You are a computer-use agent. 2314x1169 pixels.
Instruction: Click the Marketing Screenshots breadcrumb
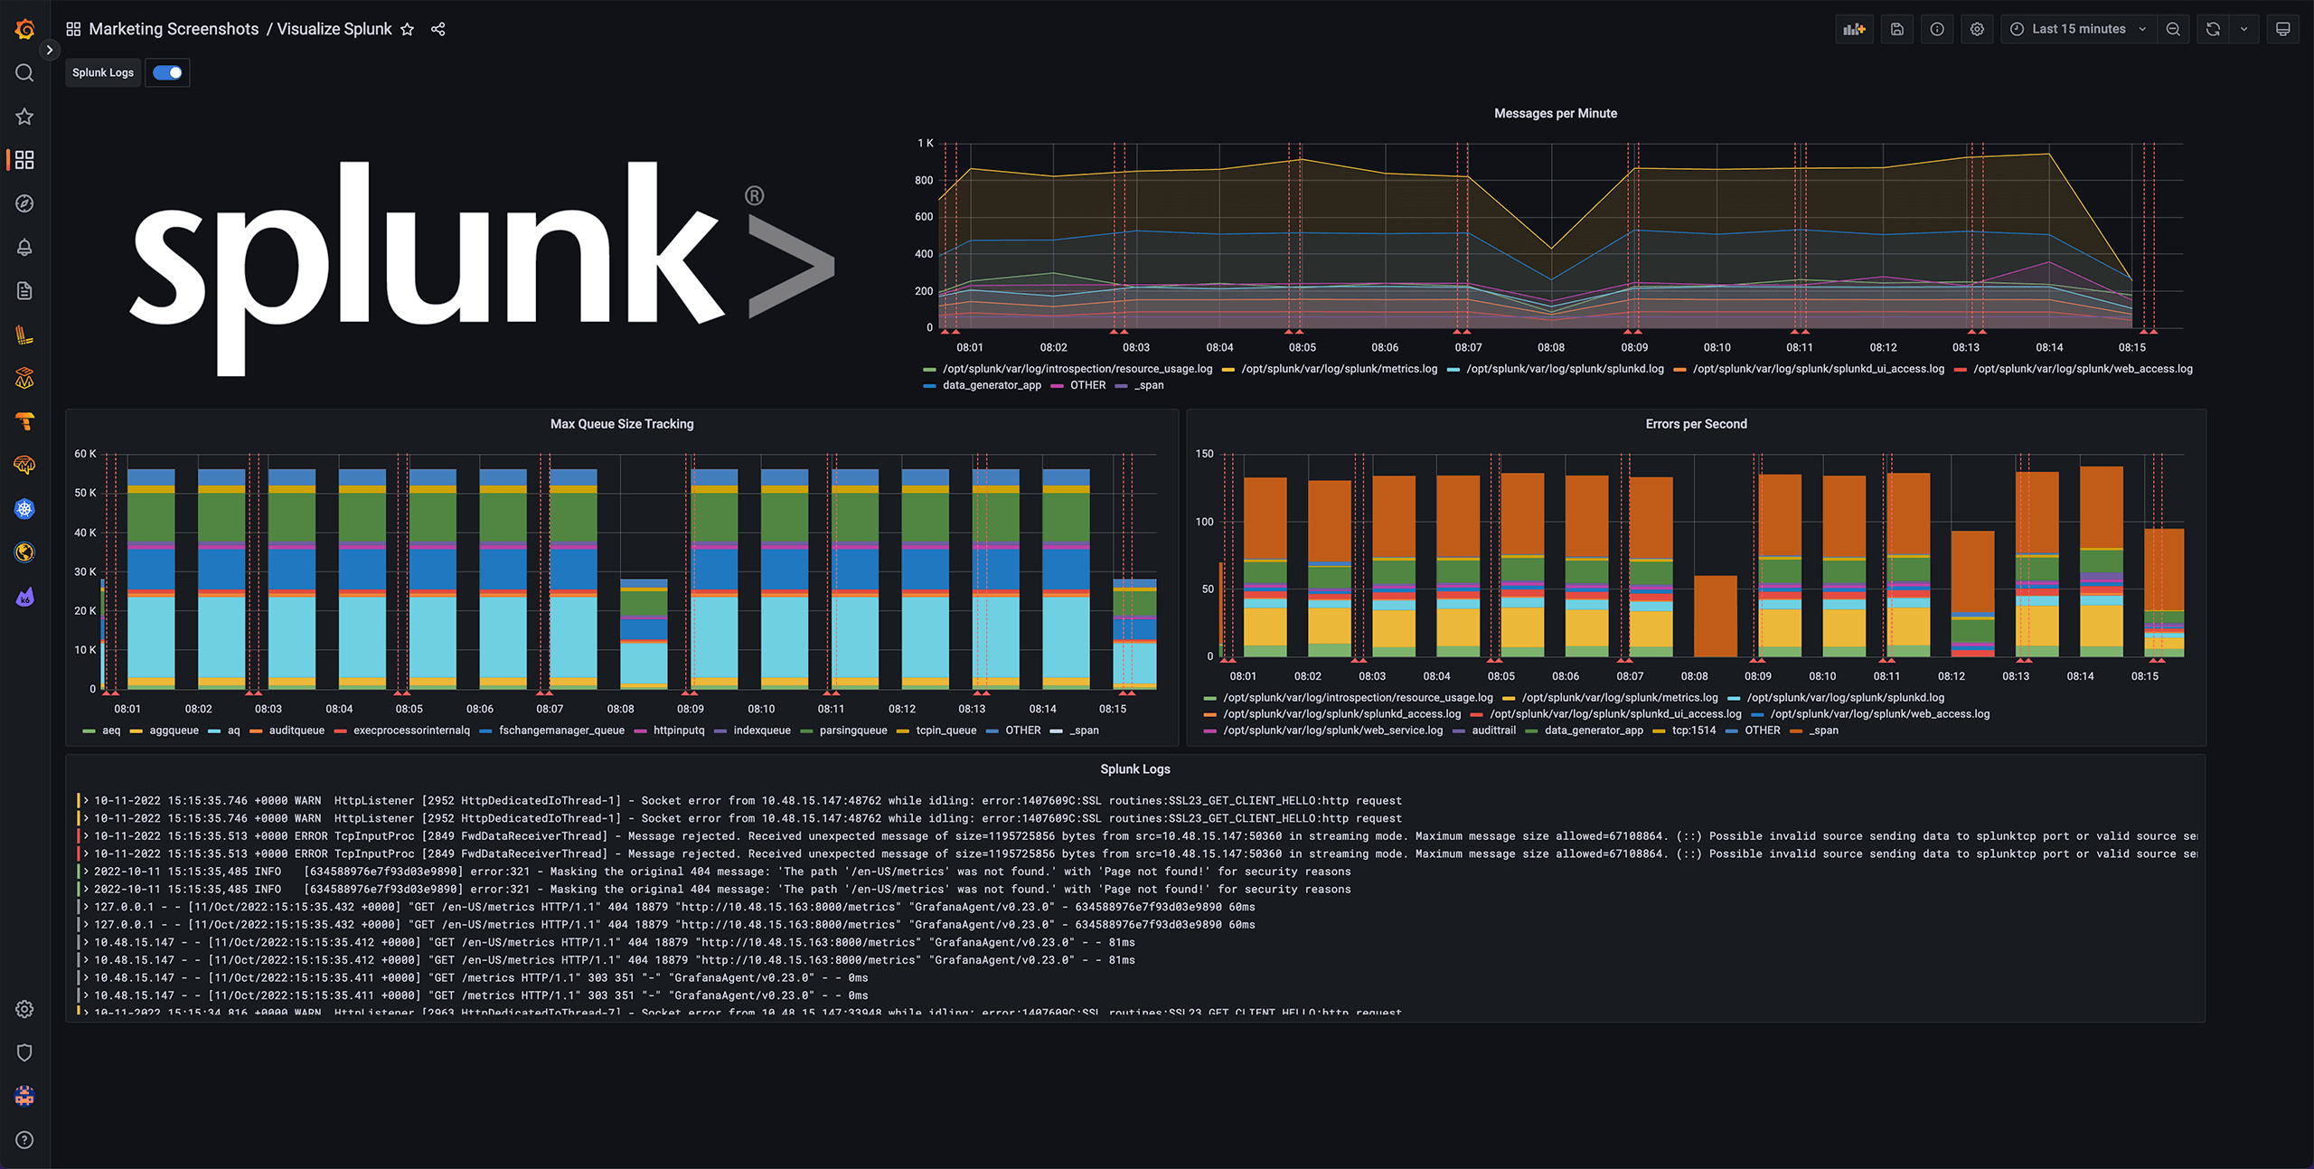coord(174,28)
